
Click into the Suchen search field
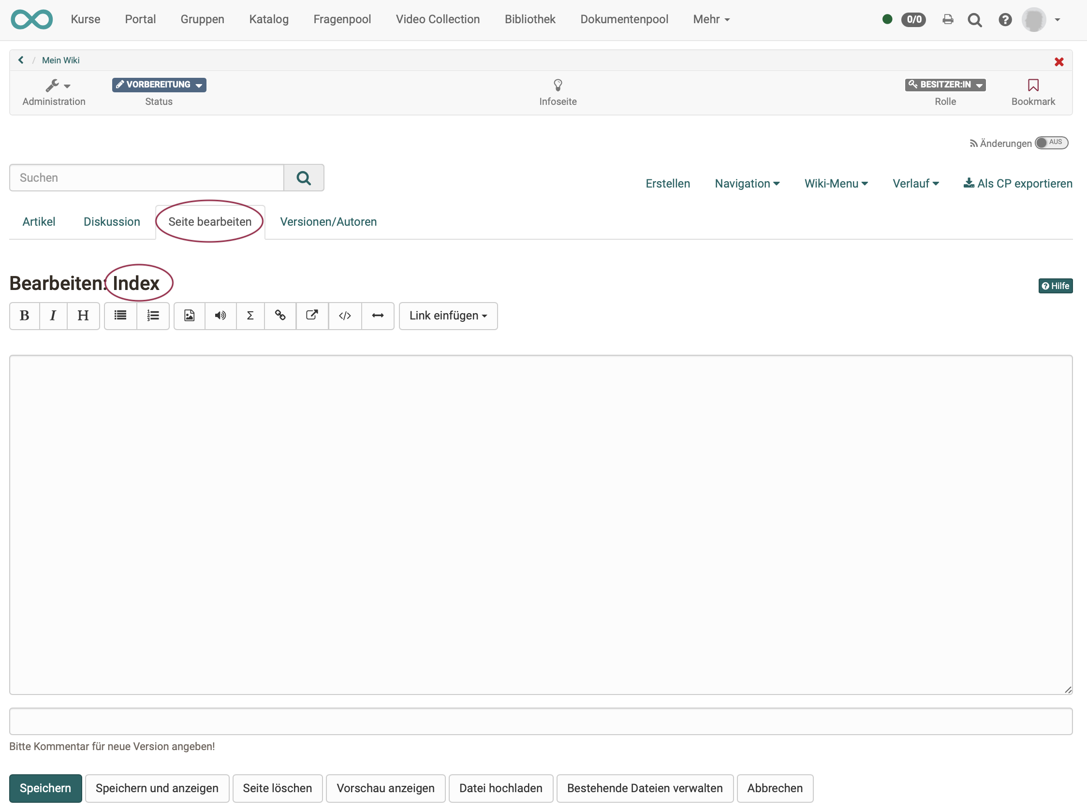(147, 177)
